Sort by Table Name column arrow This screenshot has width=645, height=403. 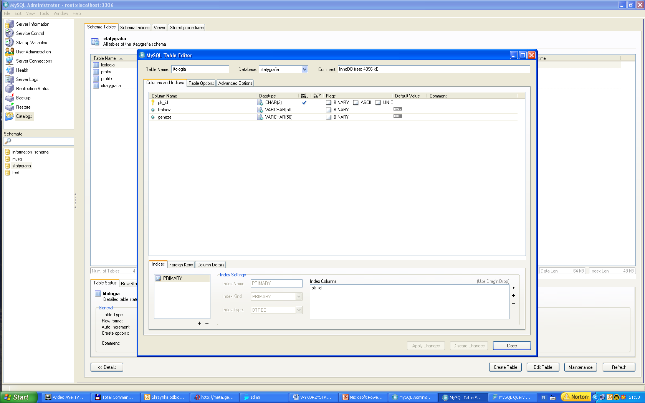tap(121, 58)
